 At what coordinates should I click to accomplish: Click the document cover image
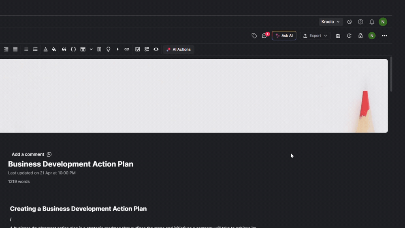(194, 96)
